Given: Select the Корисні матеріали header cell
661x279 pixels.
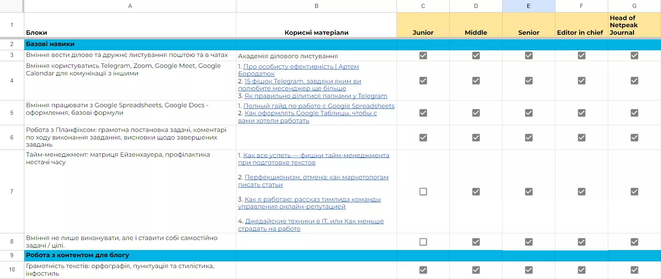Looking at the screenshot, I should pos(316,25).
